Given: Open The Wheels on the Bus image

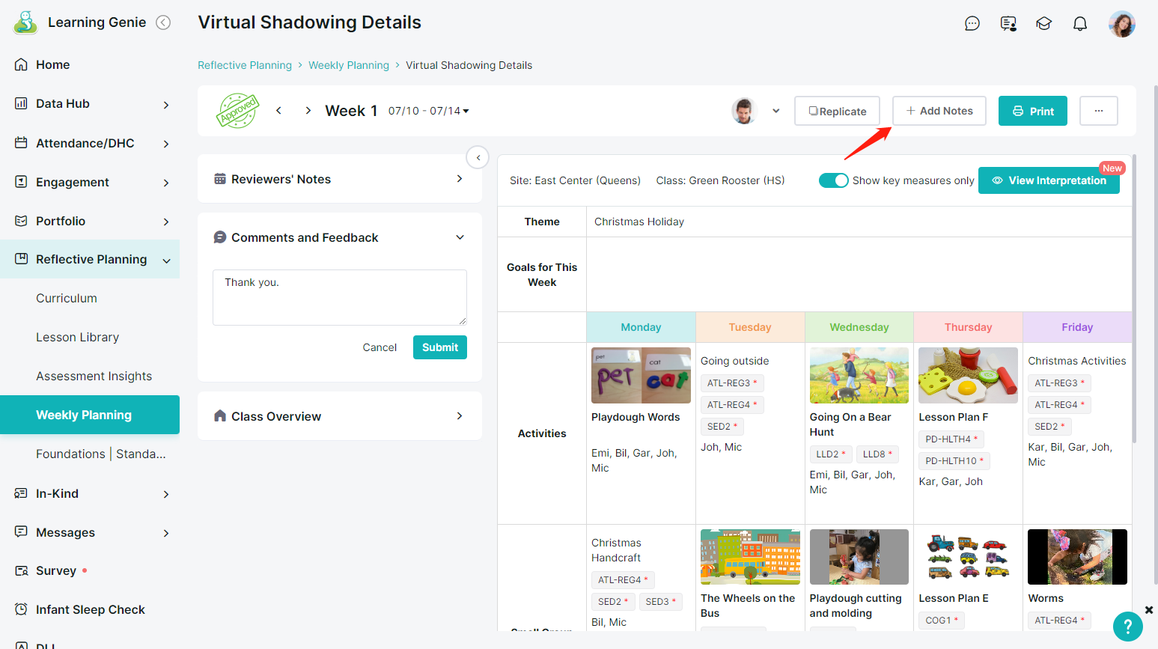Looking at the screenshot, I should coord(750,557).
